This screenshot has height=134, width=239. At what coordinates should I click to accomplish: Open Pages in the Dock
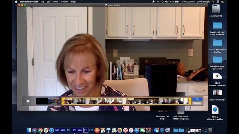tap(103, 130)
